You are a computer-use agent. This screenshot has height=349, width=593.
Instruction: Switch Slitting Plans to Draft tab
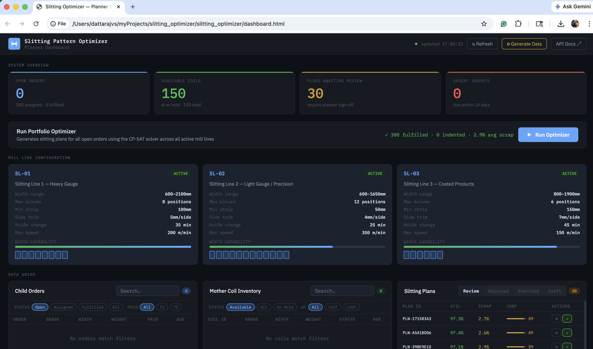point(555,291)
